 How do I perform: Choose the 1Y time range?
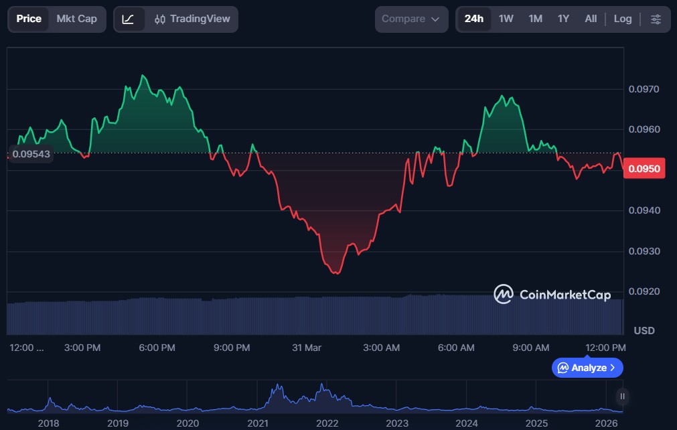(x=563, y=19)
